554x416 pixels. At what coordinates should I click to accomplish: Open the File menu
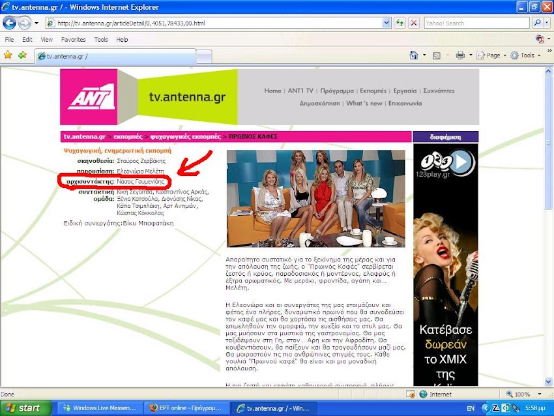click(9, 40)
